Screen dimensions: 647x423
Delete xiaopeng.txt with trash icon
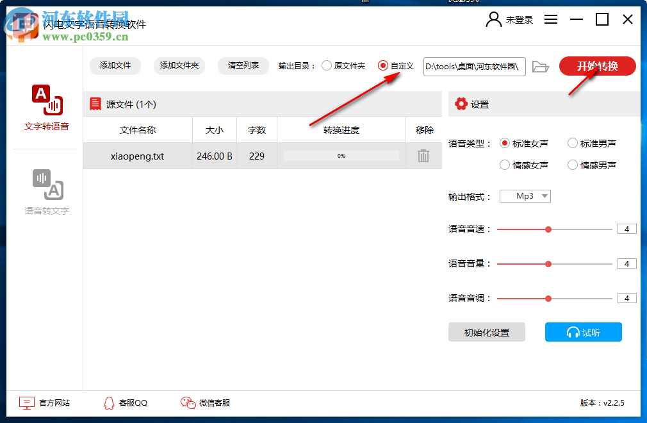pyautogui.click(x=423, y=156)
